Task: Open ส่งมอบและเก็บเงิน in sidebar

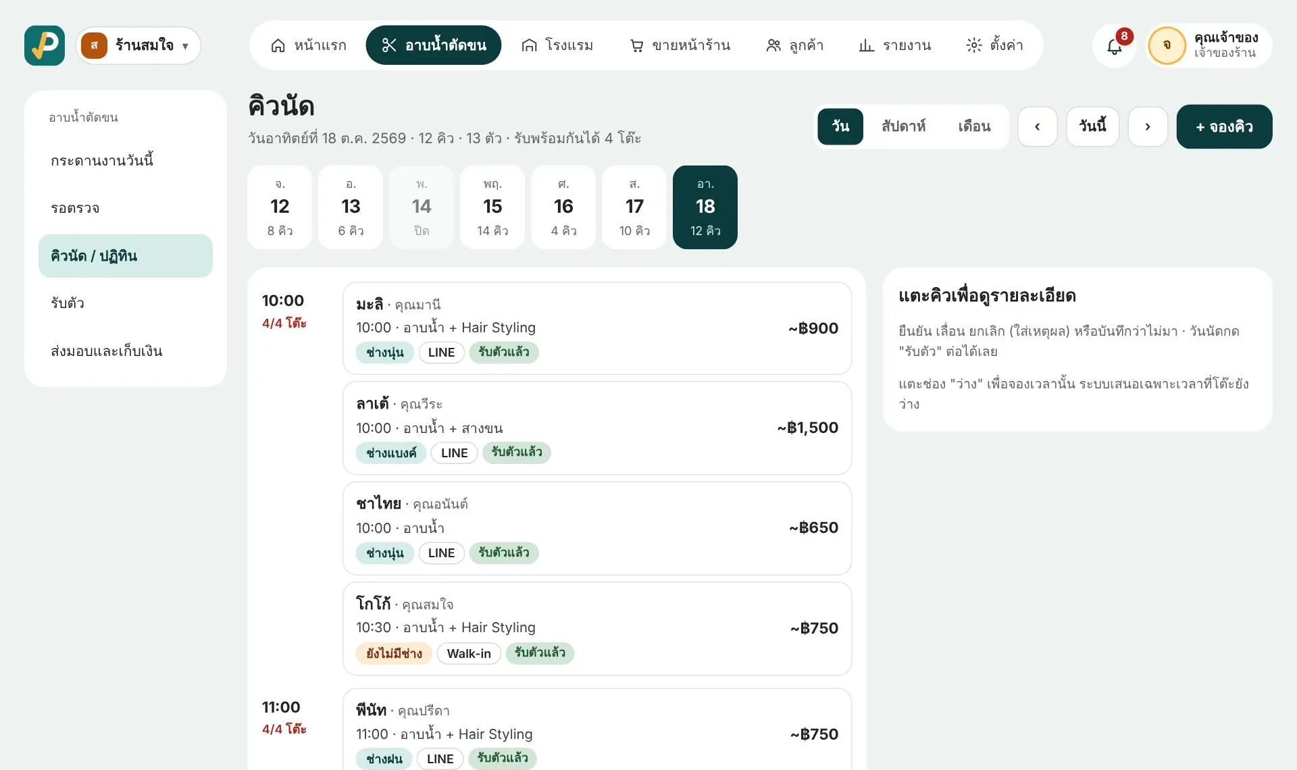Action: click(126, 351)
